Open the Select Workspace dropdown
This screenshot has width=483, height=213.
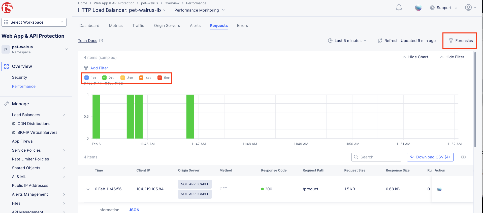[34, 22]
